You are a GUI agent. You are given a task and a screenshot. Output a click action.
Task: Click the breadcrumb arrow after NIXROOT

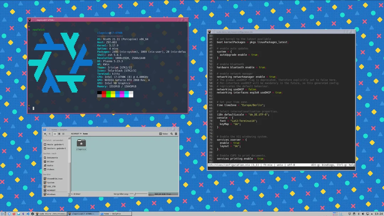[80, 133]
